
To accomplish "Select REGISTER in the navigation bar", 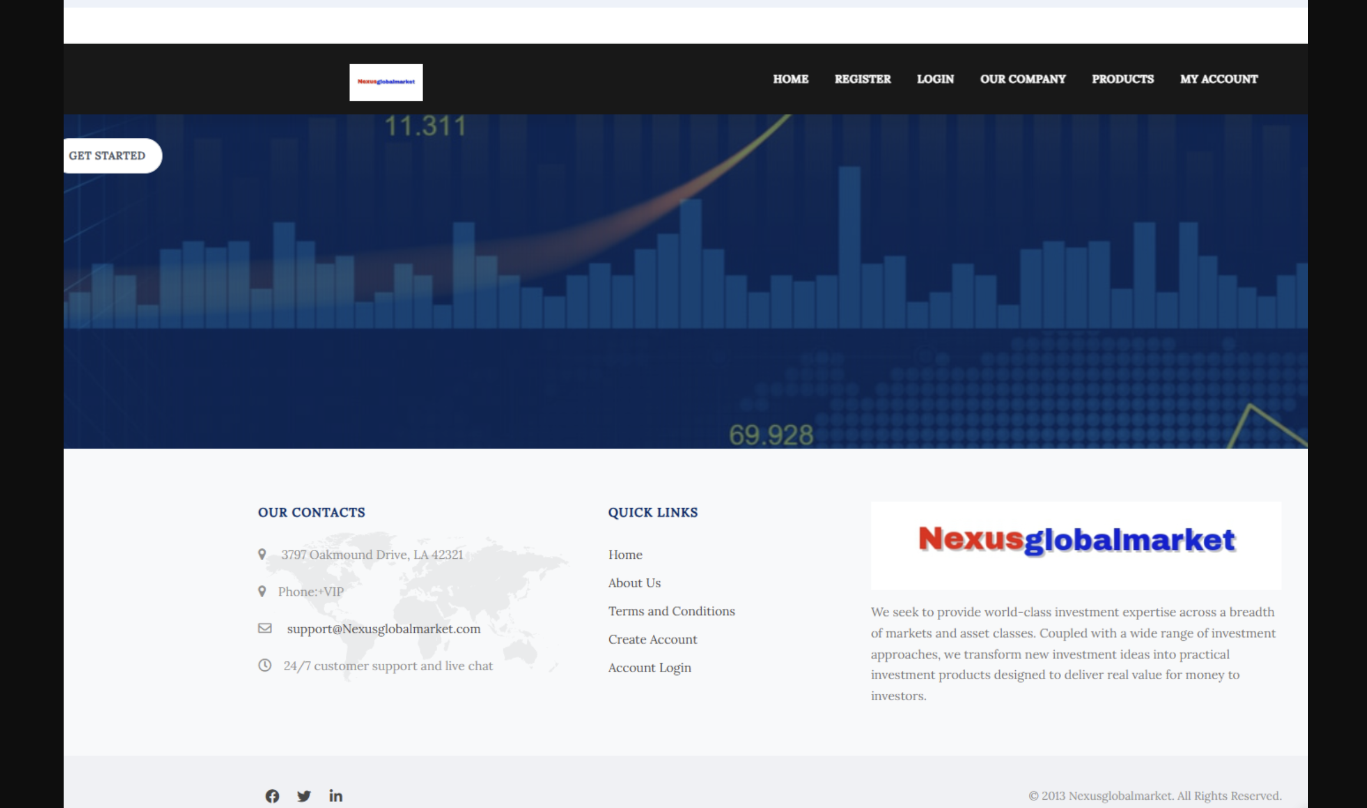I will [863, 78].
